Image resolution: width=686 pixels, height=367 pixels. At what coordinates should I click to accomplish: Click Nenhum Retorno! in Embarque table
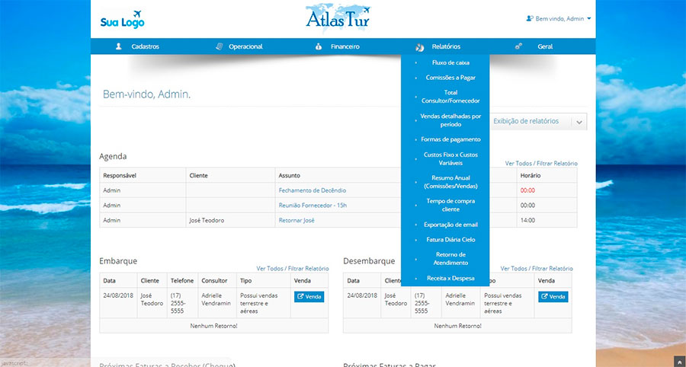click(x=214, y=326)
